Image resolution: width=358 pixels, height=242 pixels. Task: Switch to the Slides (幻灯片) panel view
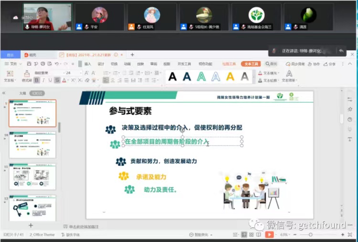[x=37, y=93]
